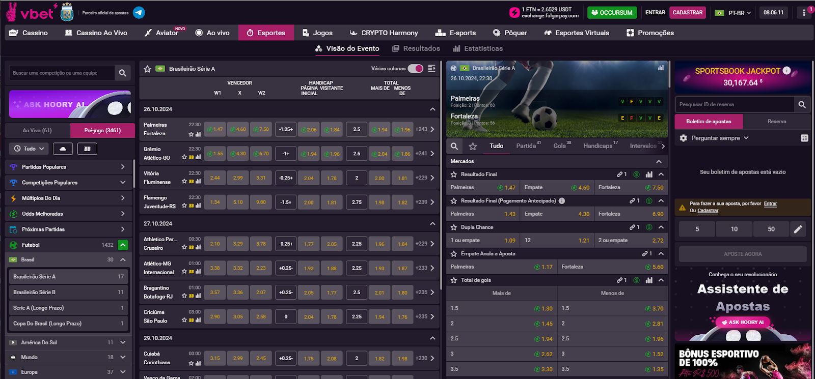Open the Telegram channel icon

(x=139, y=13)
